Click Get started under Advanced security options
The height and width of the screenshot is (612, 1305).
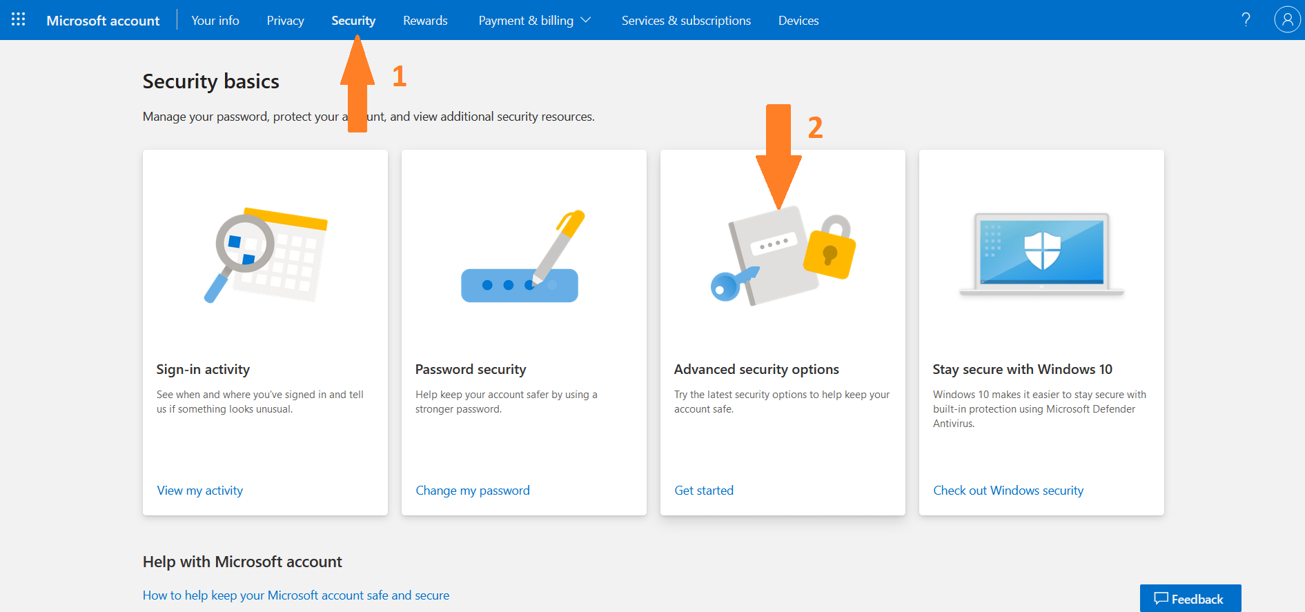click(704, 491)
